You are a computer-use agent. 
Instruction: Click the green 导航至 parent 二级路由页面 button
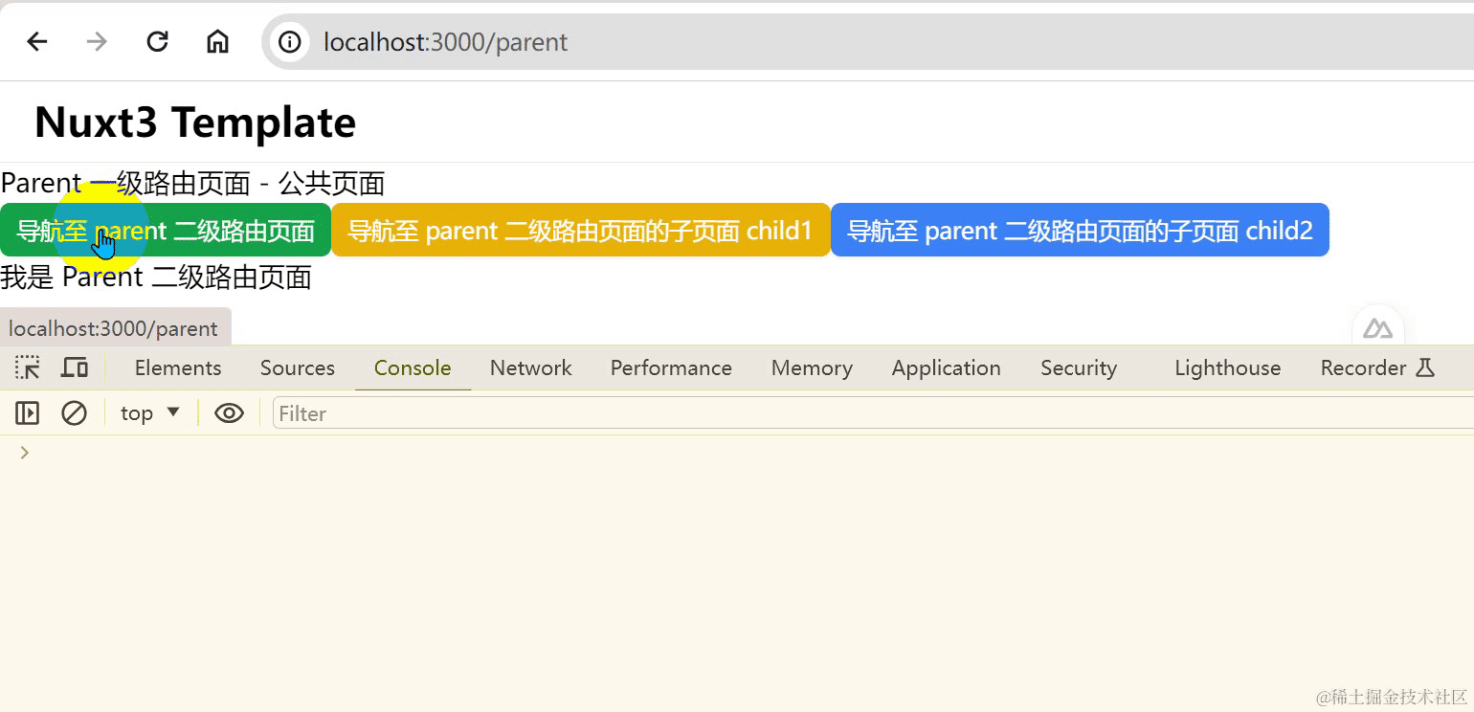[166, 231]
